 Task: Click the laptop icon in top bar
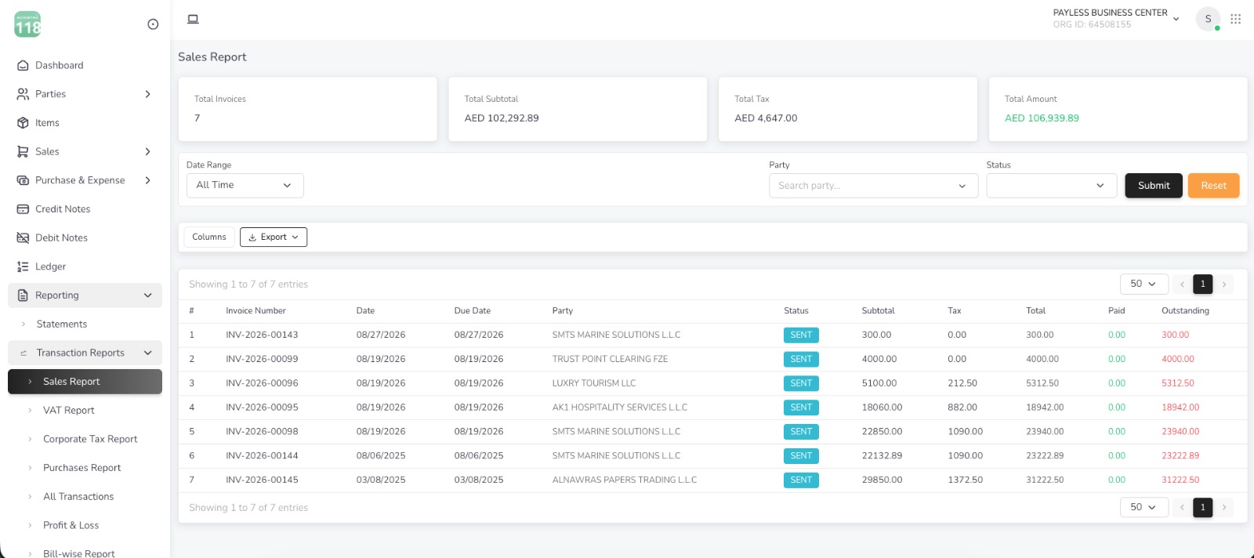tap(193, 19)
